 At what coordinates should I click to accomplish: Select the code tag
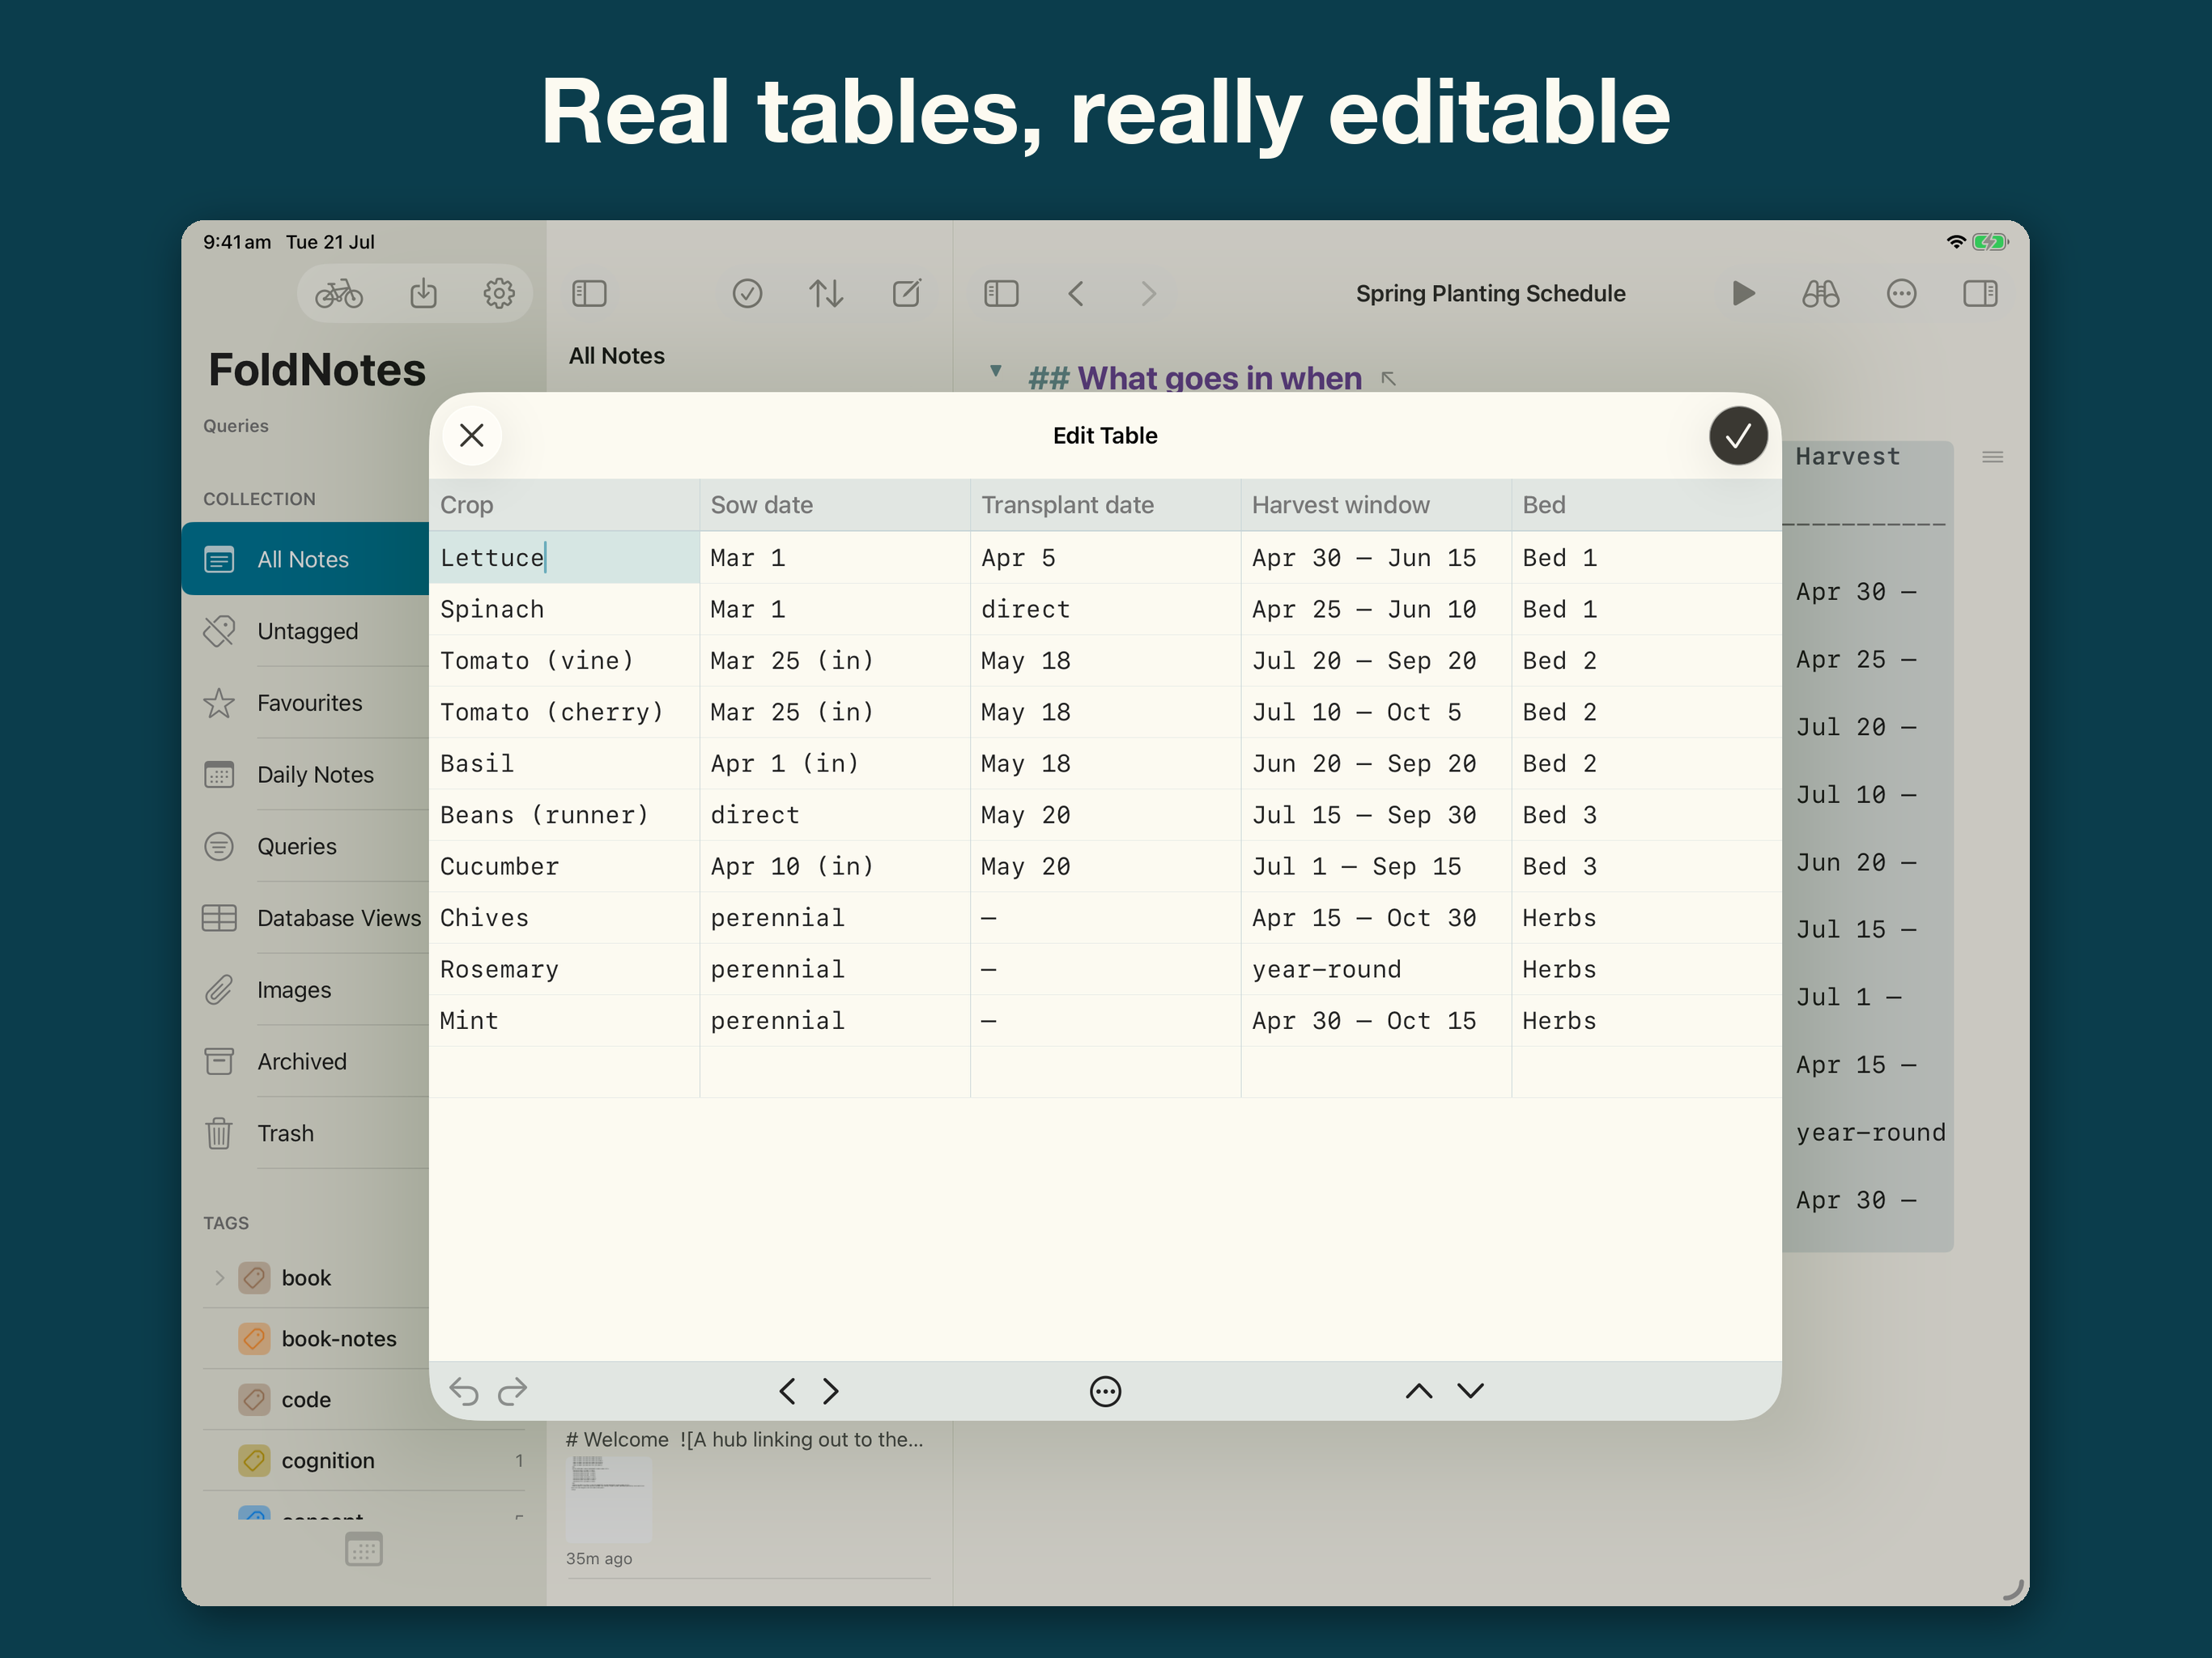pos(316,1400)
